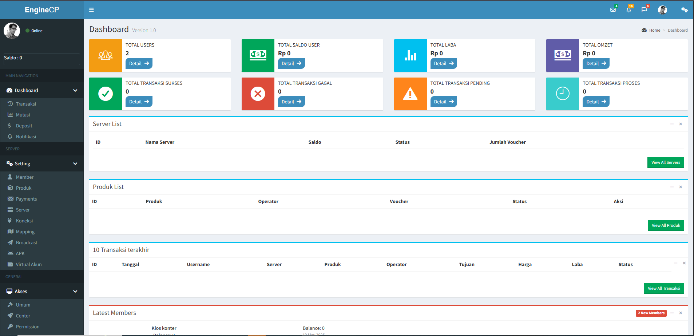
Task: Select Broadcast in the sidebar
Action: click(x=27, y=242)
